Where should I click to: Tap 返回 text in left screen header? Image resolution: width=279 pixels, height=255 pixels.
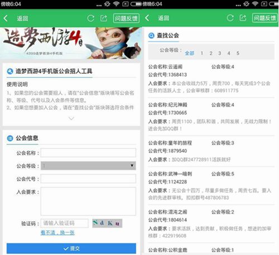[x=22, y=18]
